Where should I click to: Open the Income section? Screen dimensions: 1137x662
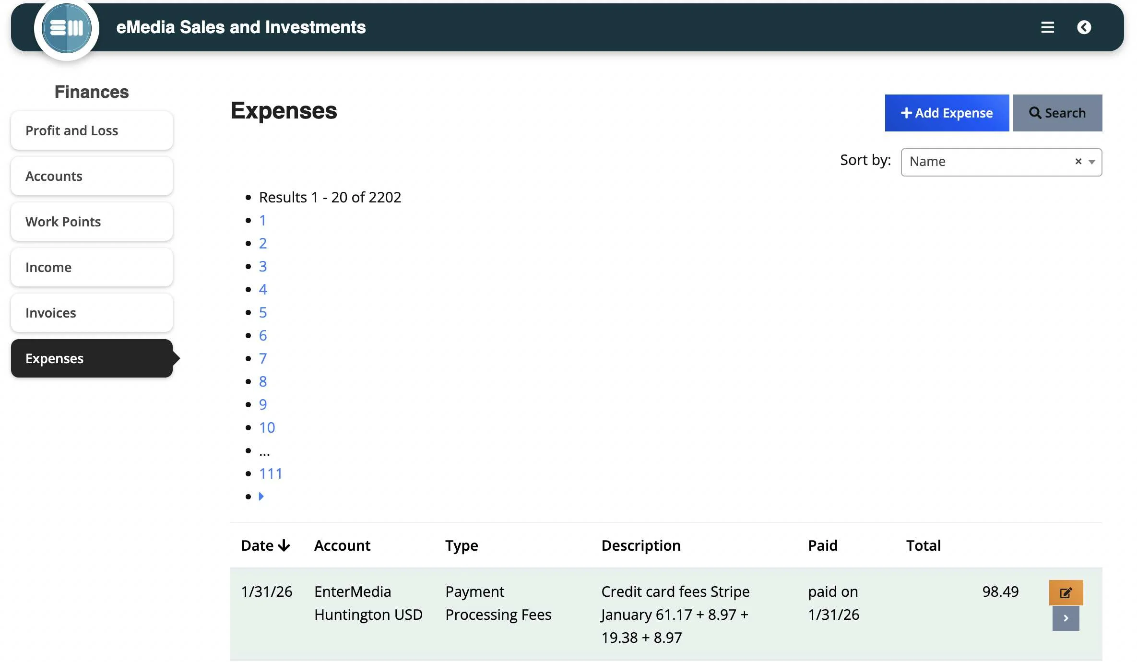coord(92,267)
